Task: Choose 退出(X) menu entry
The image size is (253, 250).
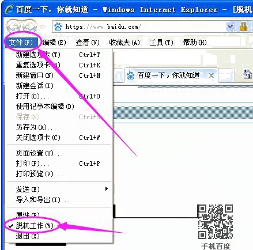Action: [59, 236]
